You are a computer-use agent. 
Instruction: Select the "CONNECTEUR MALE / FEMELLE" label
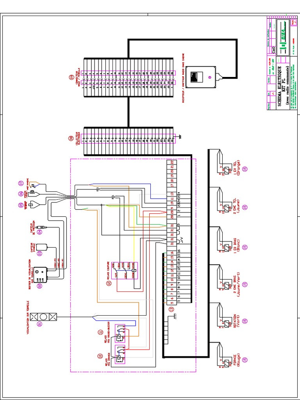(x=78, y=77)
